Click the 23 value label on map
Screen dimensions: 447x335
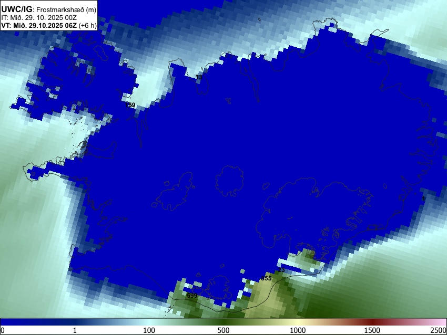point(281,269)
